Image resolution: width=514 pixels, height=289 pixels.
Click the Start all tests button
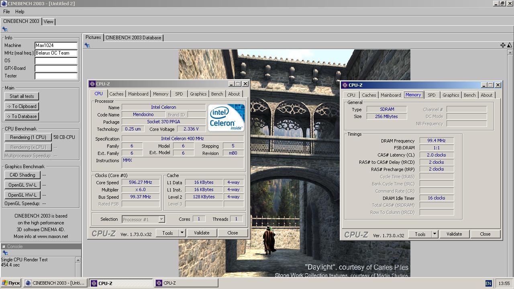point(22,96)
